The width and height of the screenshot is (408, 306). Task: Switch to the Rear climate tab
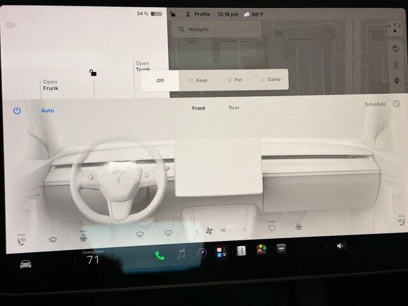(234, 108)
